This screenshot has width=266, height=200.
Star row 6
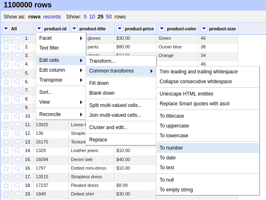tap(6, 82)
